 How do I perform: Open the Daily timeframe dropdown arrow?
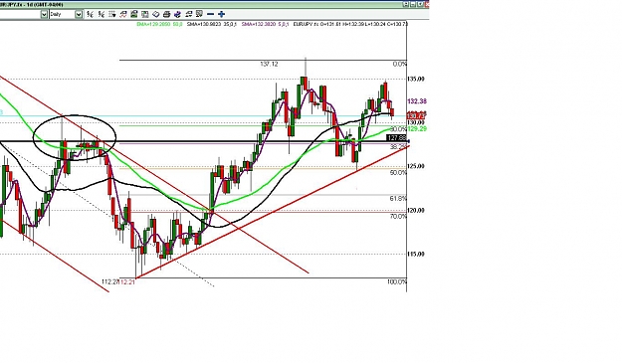(79, 14)
